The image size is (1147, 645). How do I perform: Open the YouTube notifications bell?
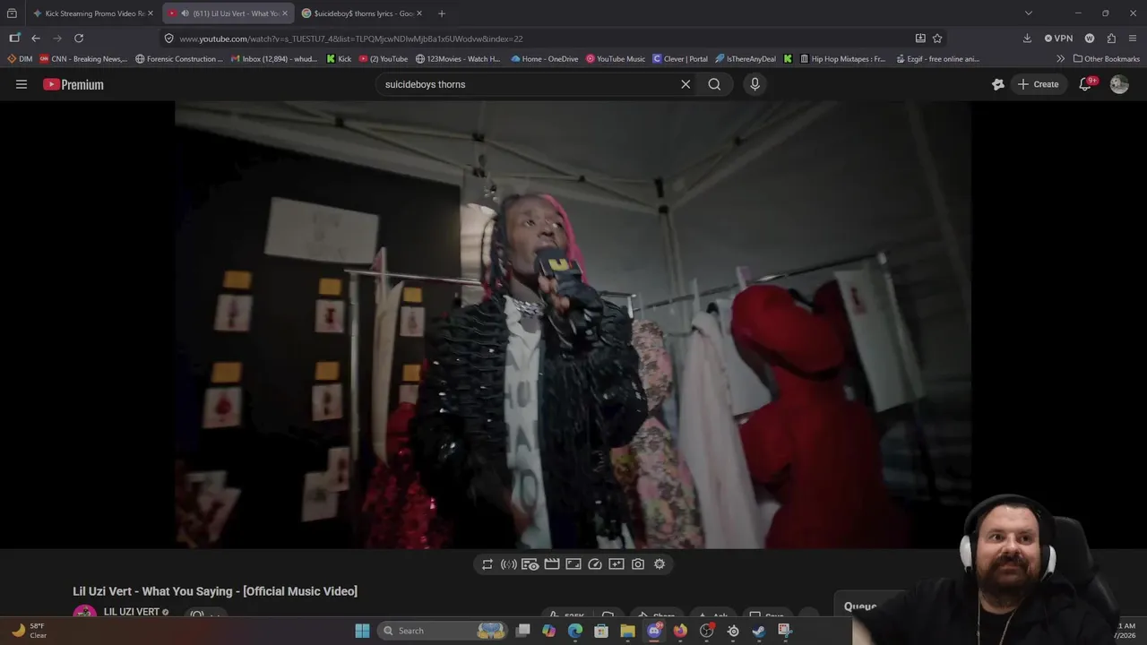pyautogui.click(x=1085, y=84)
